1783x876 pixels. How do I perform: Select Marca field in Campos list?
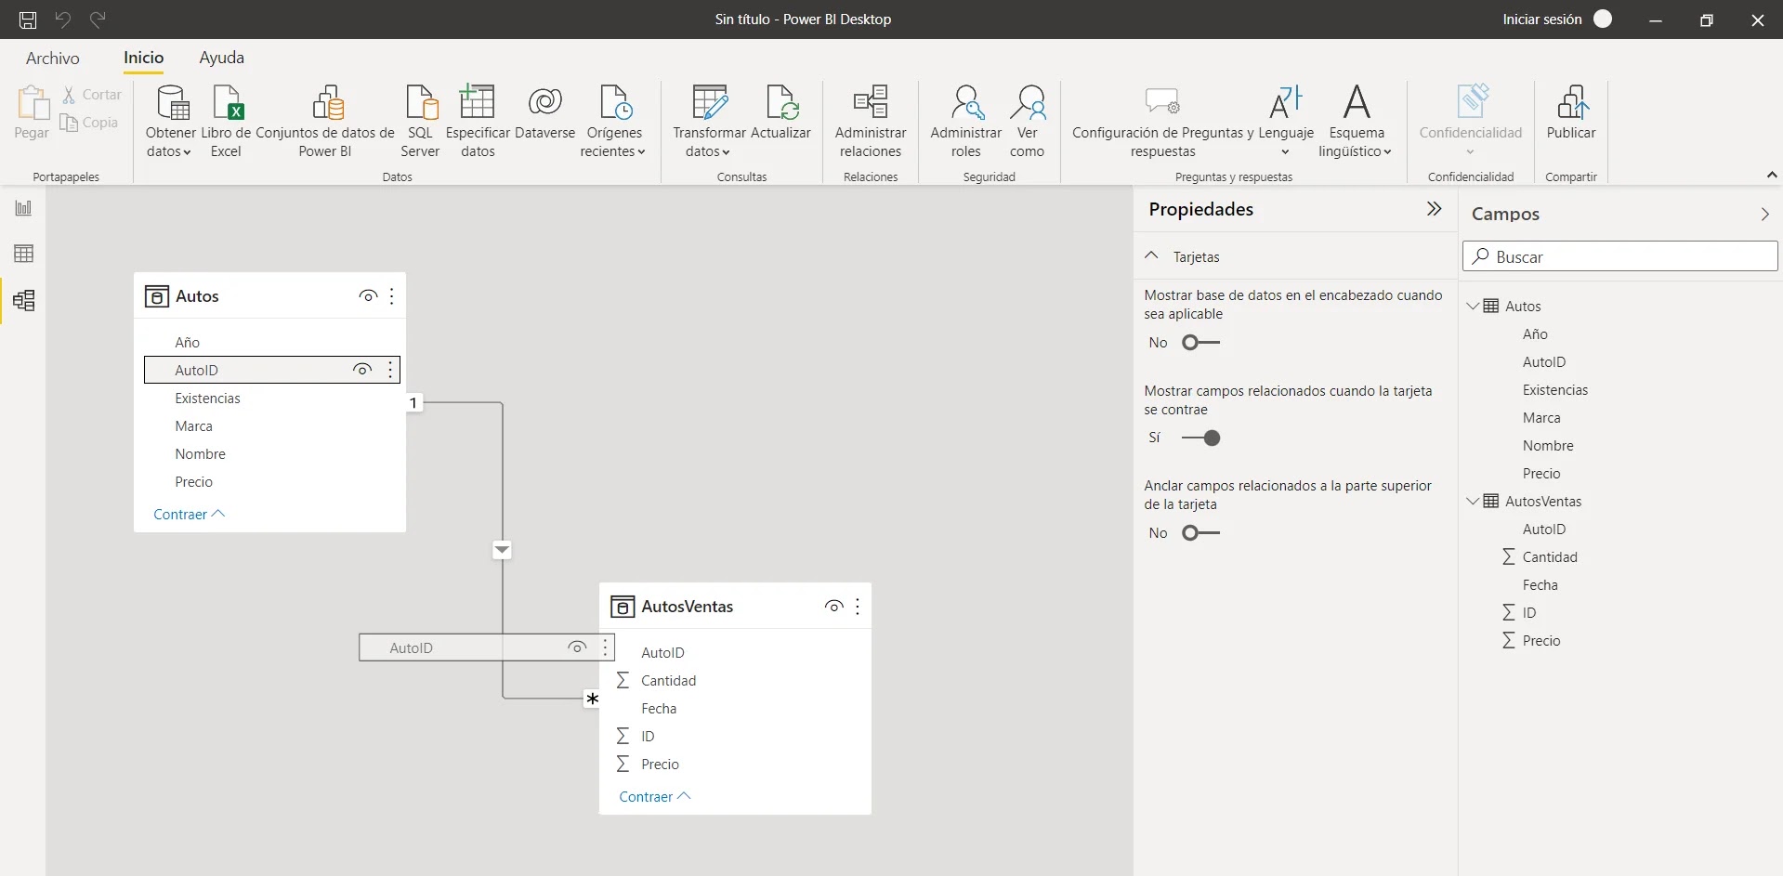[1541, 418]
